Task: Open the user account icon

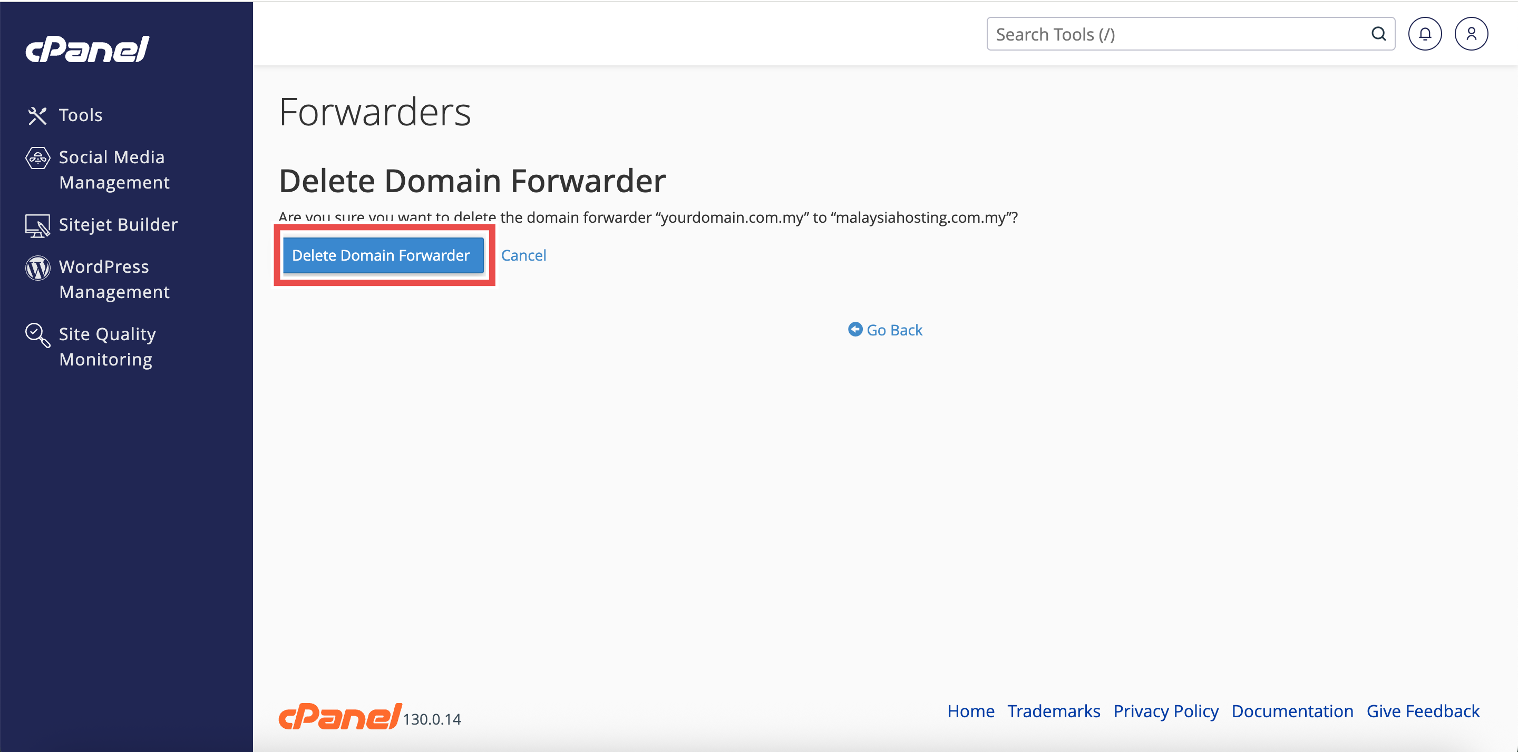Action: (x=1471, y=34)
